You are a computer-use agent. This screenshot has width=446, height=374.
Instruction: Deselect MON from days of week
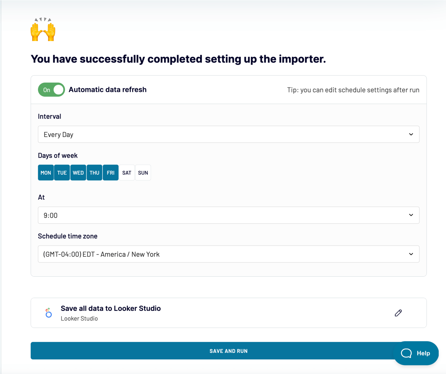click(x=46, y=172)
